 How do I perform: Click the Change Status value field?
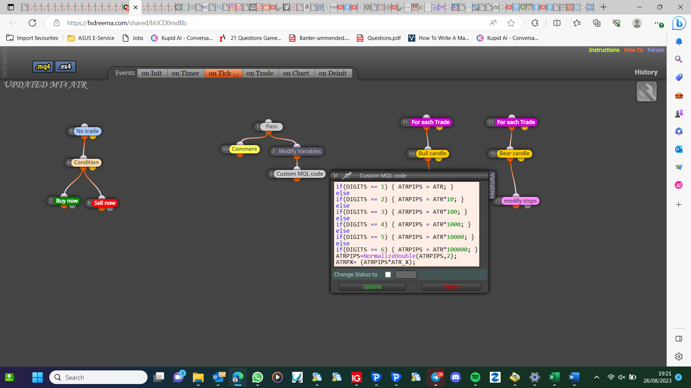click(406, 274)
